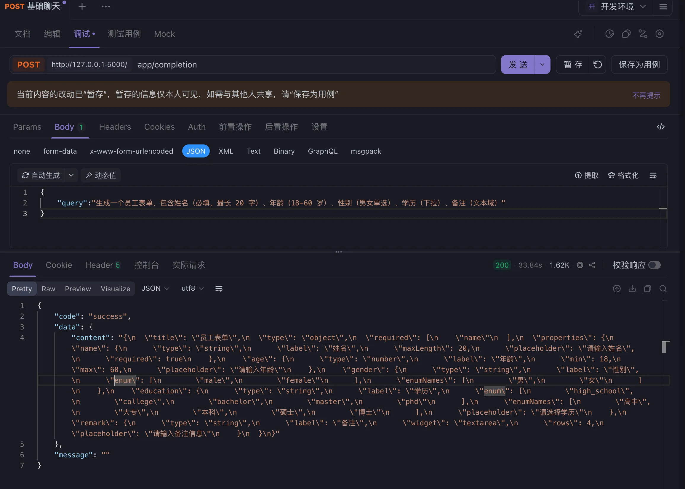
Task: Toggle the 校验响应 switch
Action: click(654, 265)
